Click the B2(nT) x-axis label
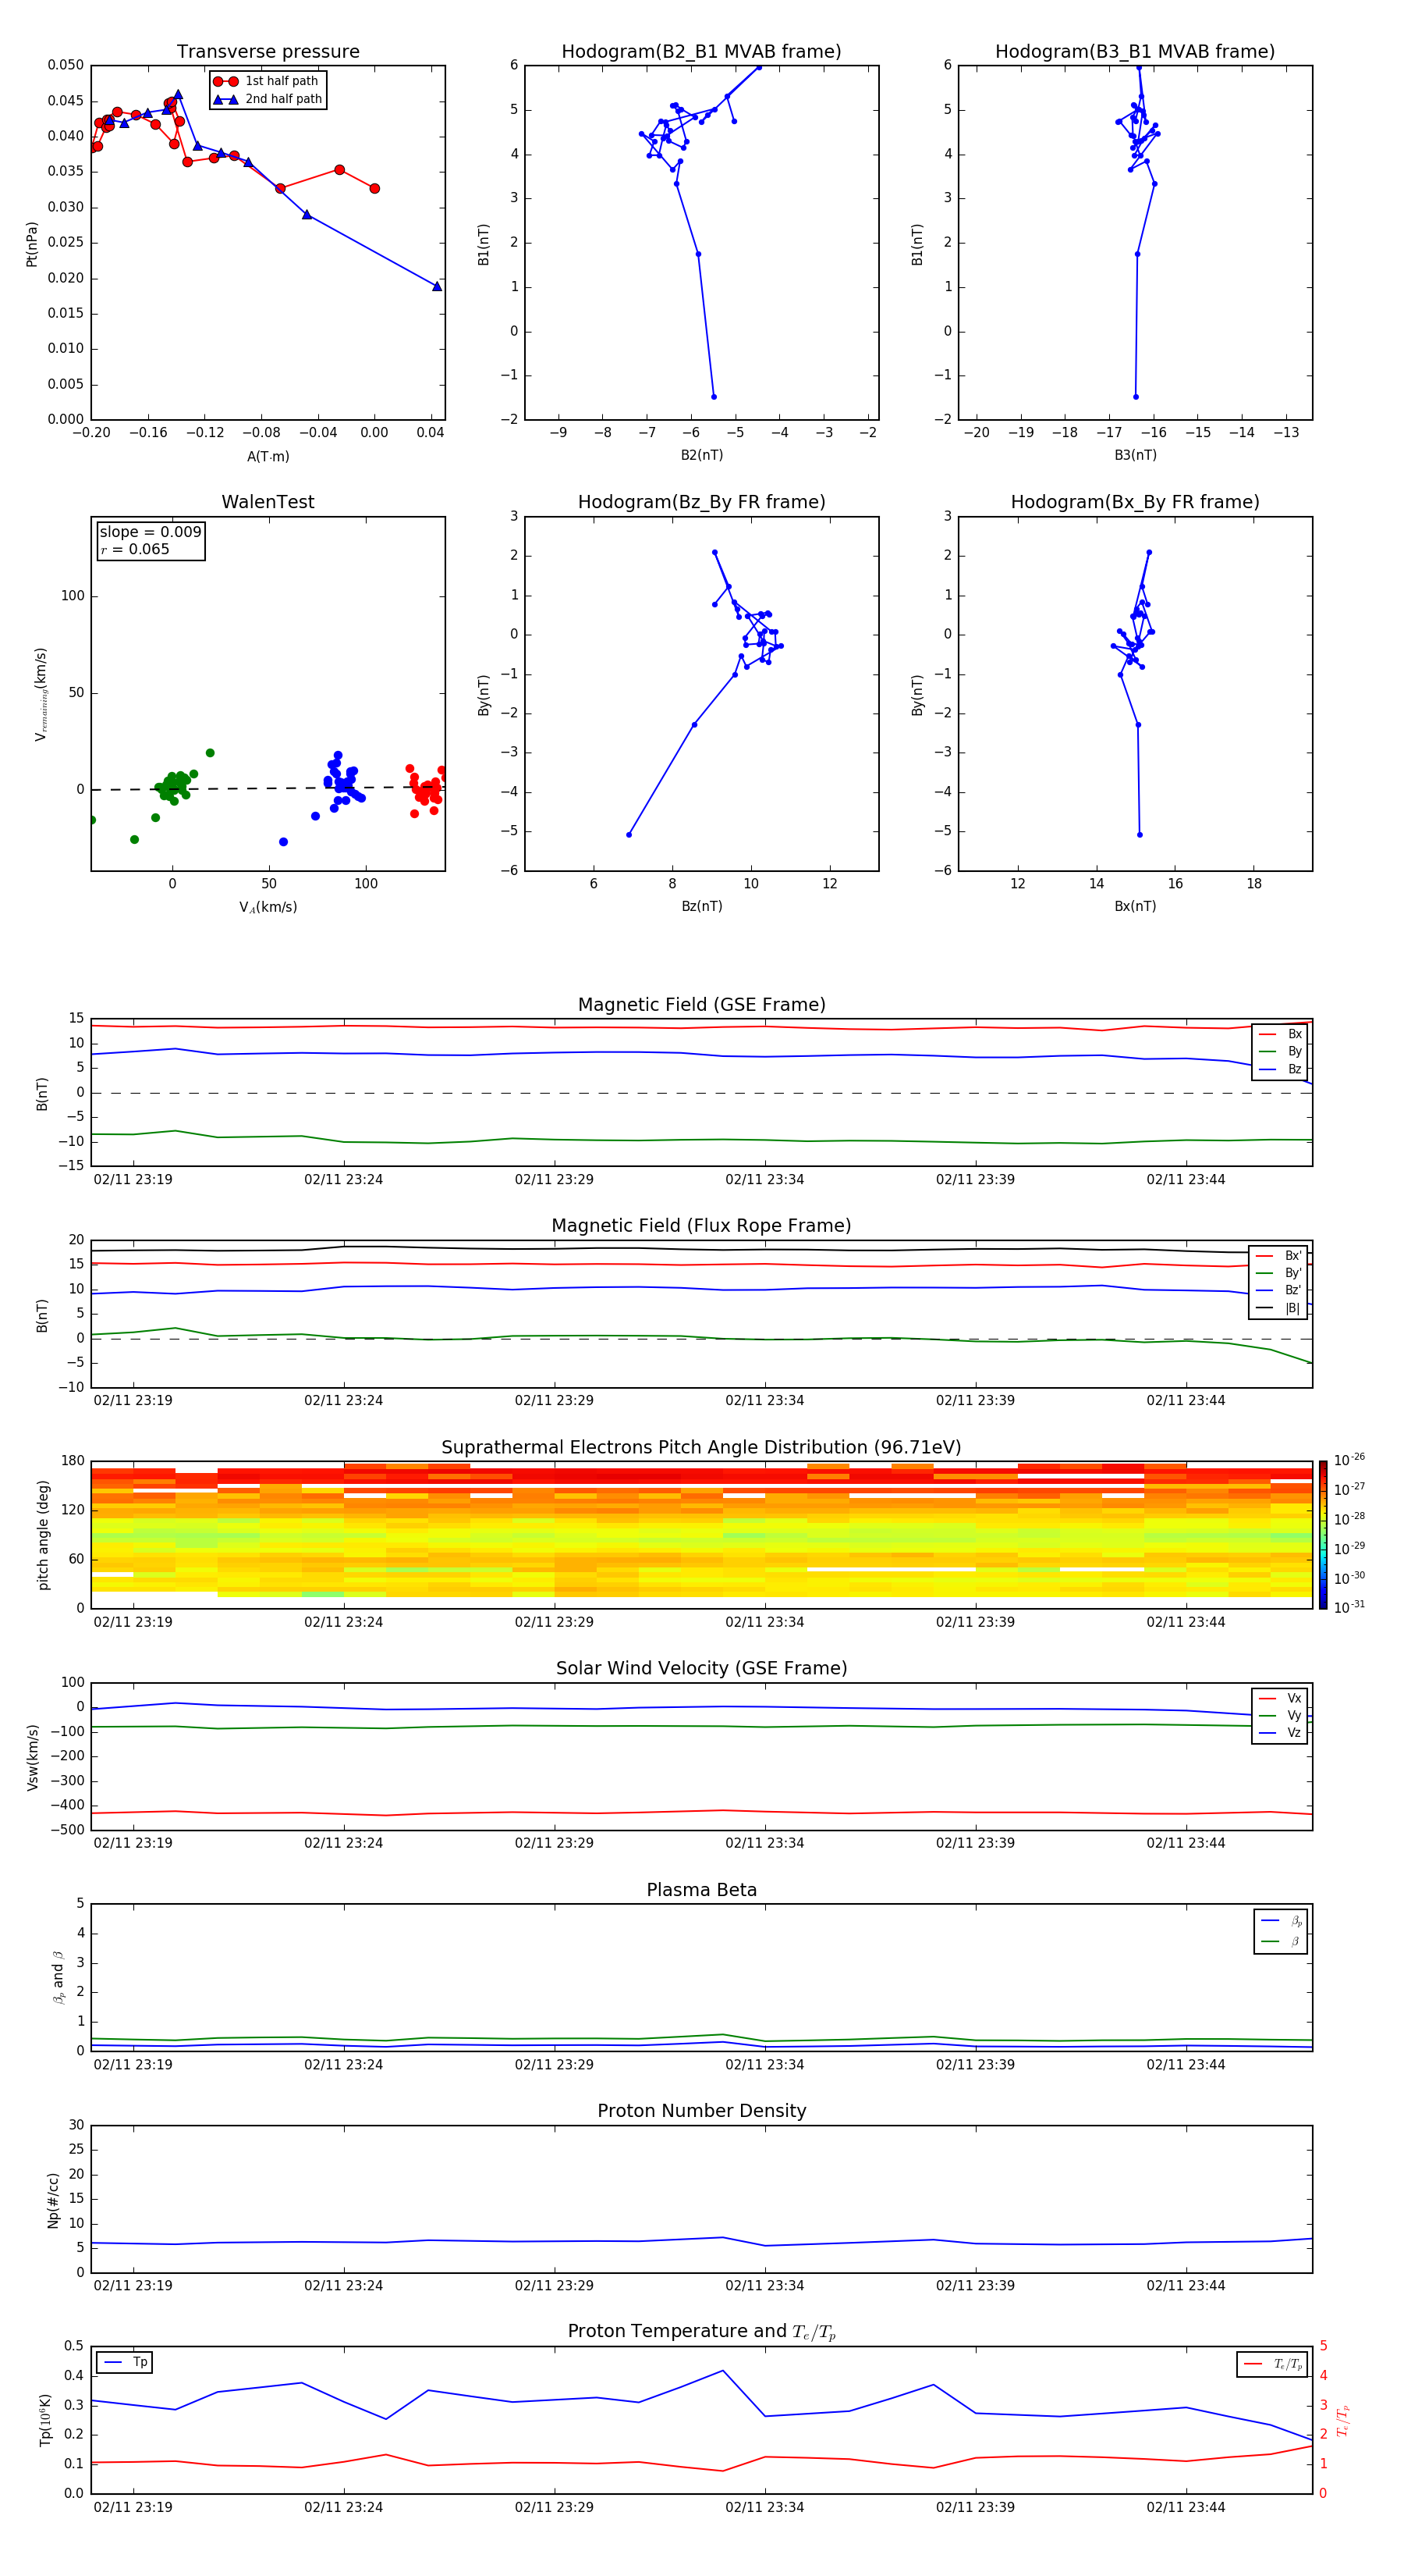This screenshot has width=1404, height=2576. (701, 455)
